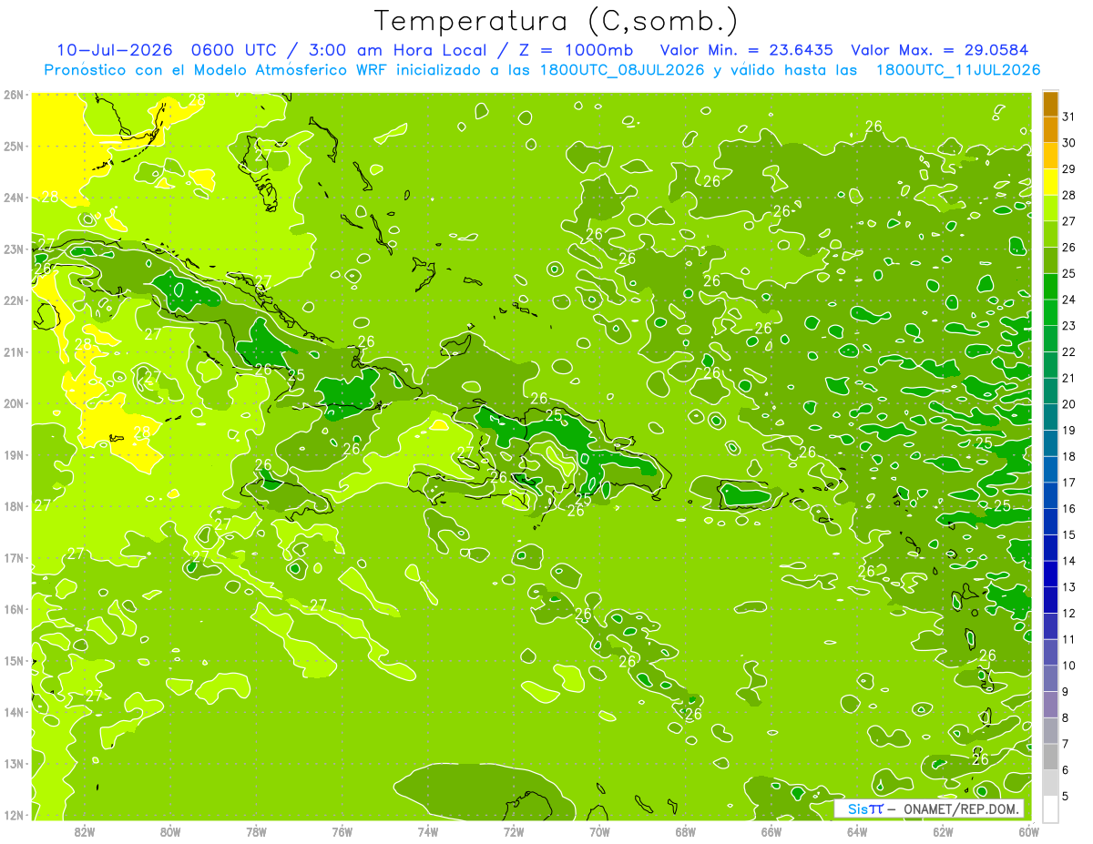The height and width of the screenshot is (844, 1093).
Task: Click the color bar label "23"
Action: pyautogui.click(x=1068, y=326)
